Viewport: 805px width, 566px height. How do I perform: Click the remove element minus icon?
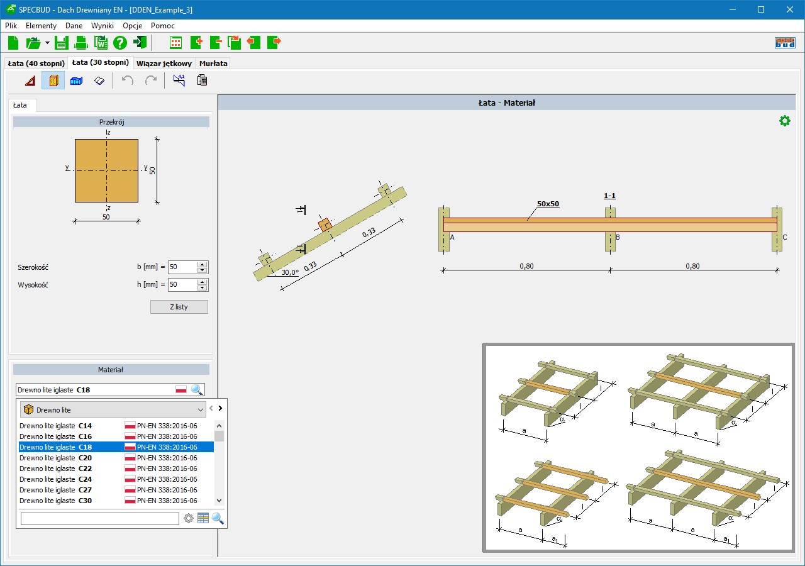216,43
